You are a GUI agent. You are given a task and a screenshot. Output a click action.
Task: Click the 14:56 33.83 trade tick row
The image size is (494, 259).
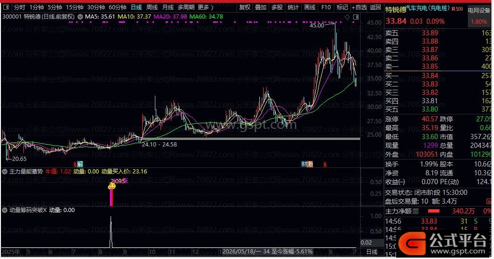438,222
